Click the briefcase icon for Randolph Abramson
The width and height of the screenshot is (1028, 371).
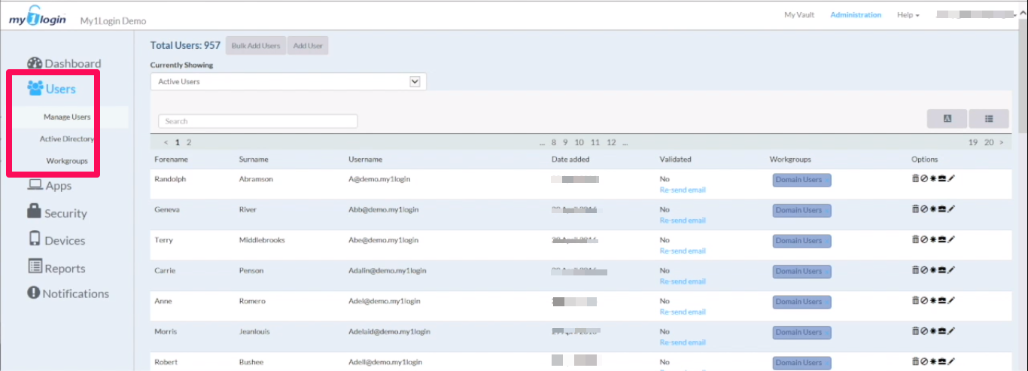942,178
